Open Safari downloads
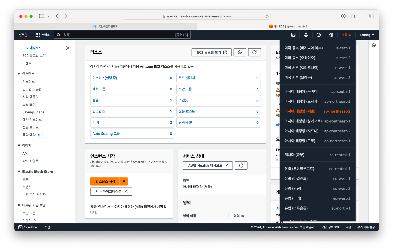Image resolution: width=393 pixels, height=250 pixels. click(x=343, y=16)
